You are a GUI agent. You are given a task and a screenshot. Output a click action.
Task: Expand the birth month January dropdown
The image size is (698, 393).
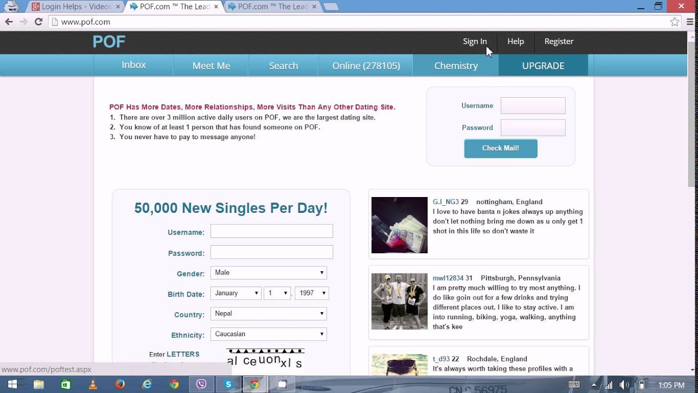coord(236,293)
